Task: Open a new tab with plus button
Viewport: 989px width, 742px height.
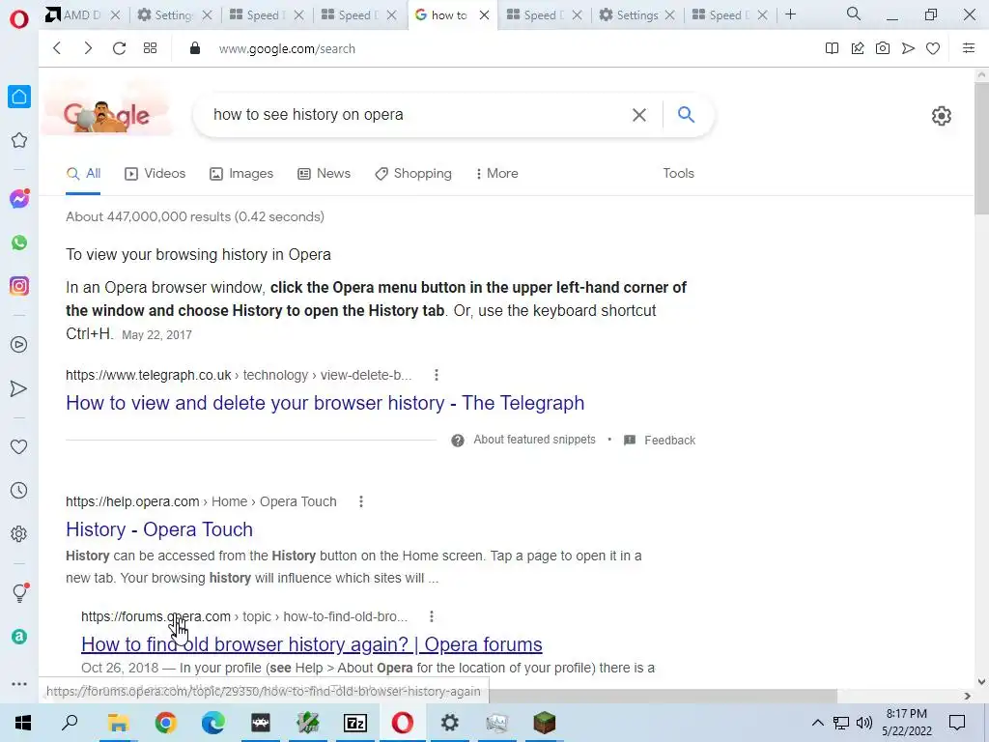Action: [x=790, y=14]
